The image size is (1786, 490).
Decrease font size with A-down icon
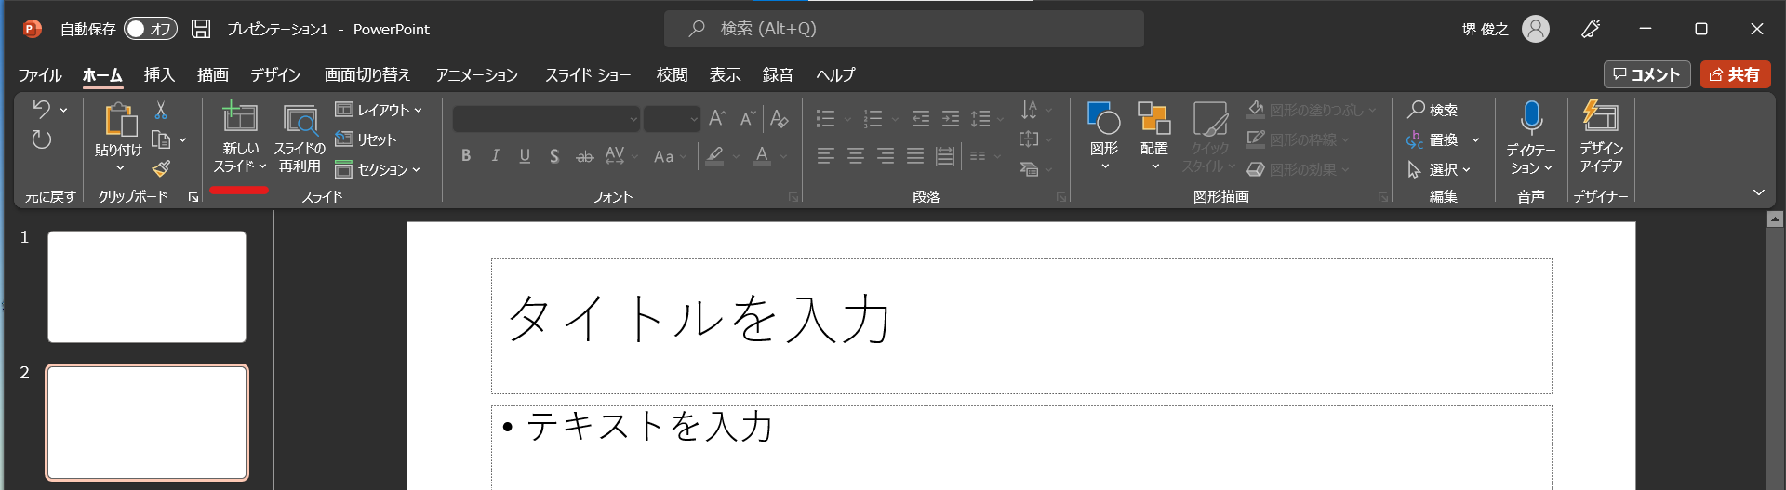(748, 118)
